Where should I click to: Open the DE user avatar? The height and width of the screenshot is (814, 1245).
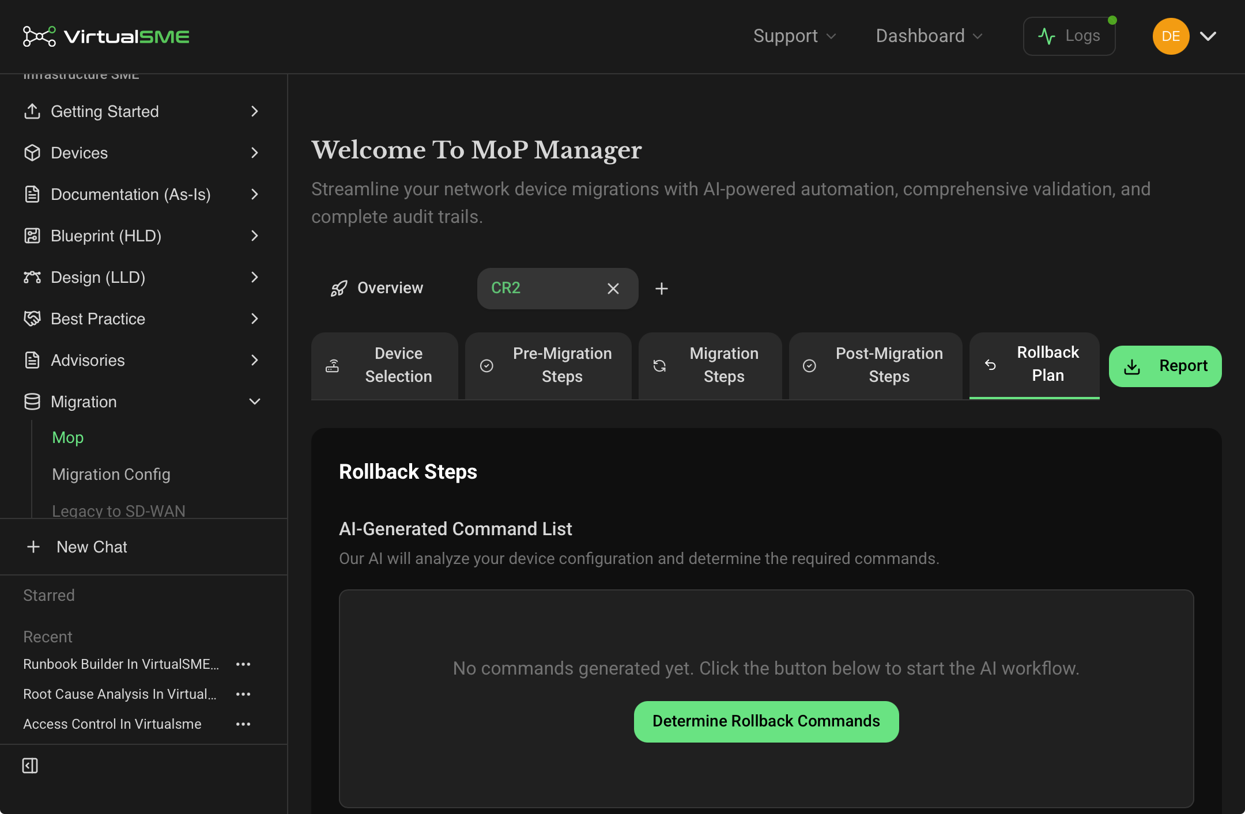1171,36
